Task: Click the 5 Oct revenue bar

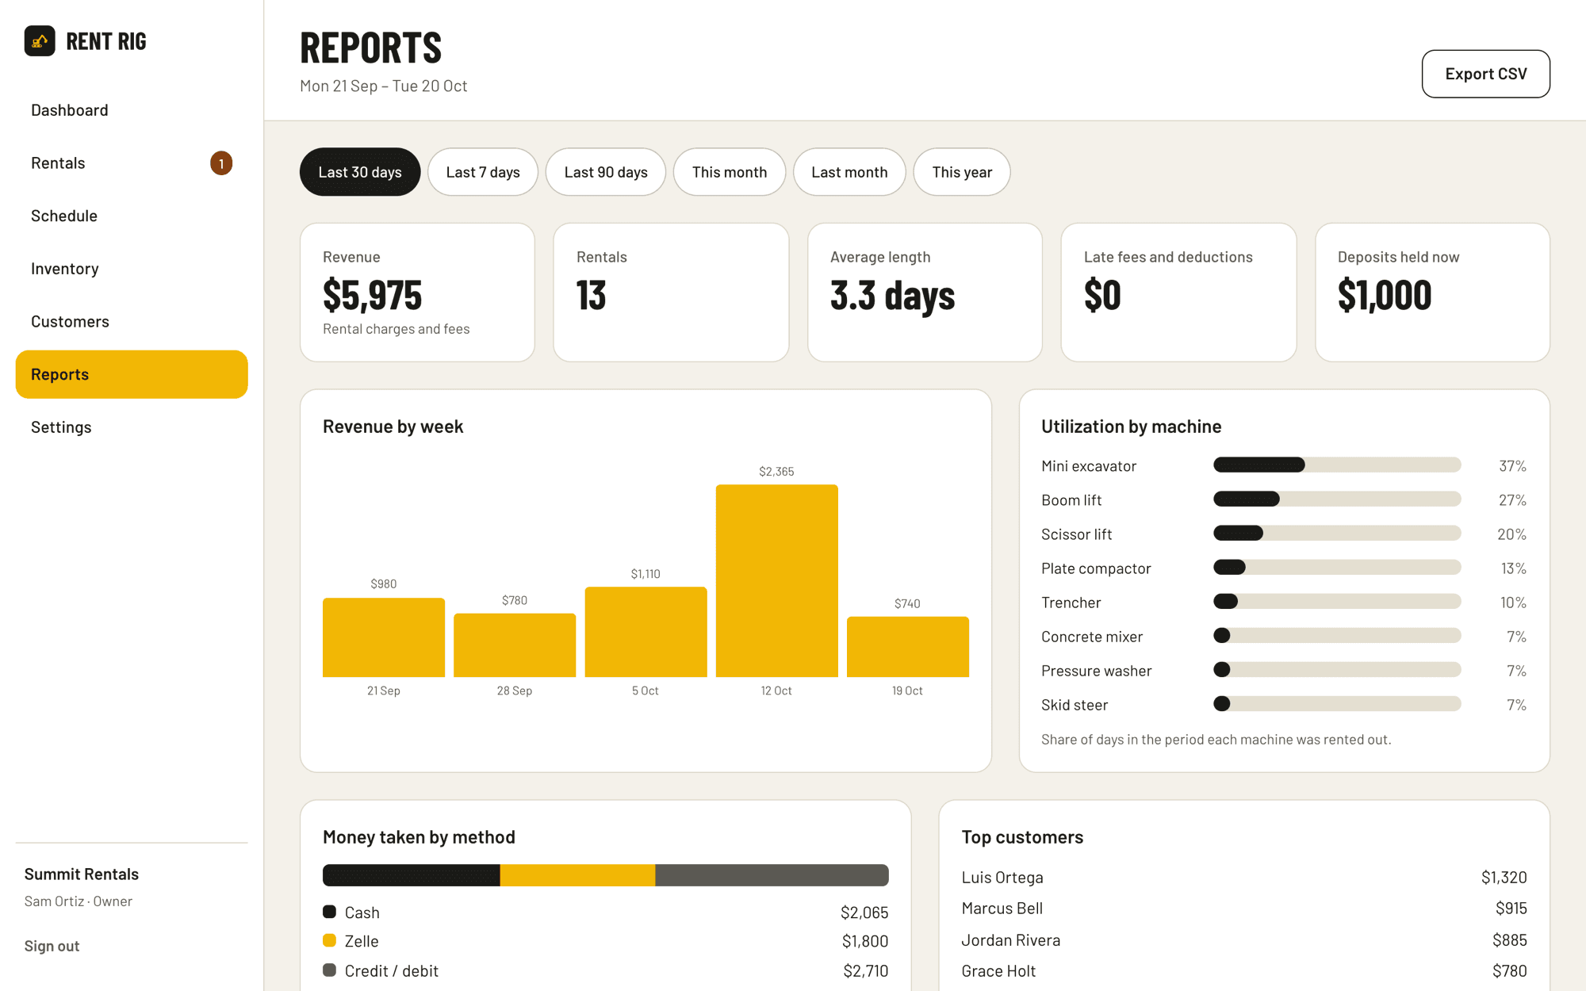Action: click(x=646, y=632)
